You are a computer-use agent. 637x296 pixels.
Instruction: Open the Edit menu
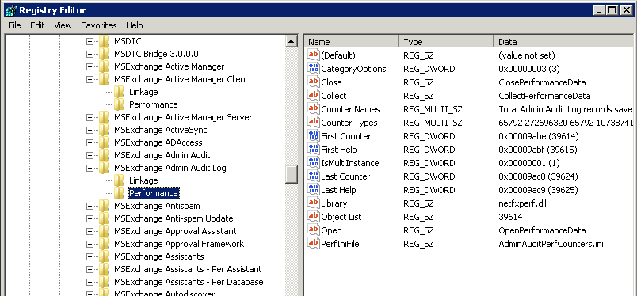[37, 25]
